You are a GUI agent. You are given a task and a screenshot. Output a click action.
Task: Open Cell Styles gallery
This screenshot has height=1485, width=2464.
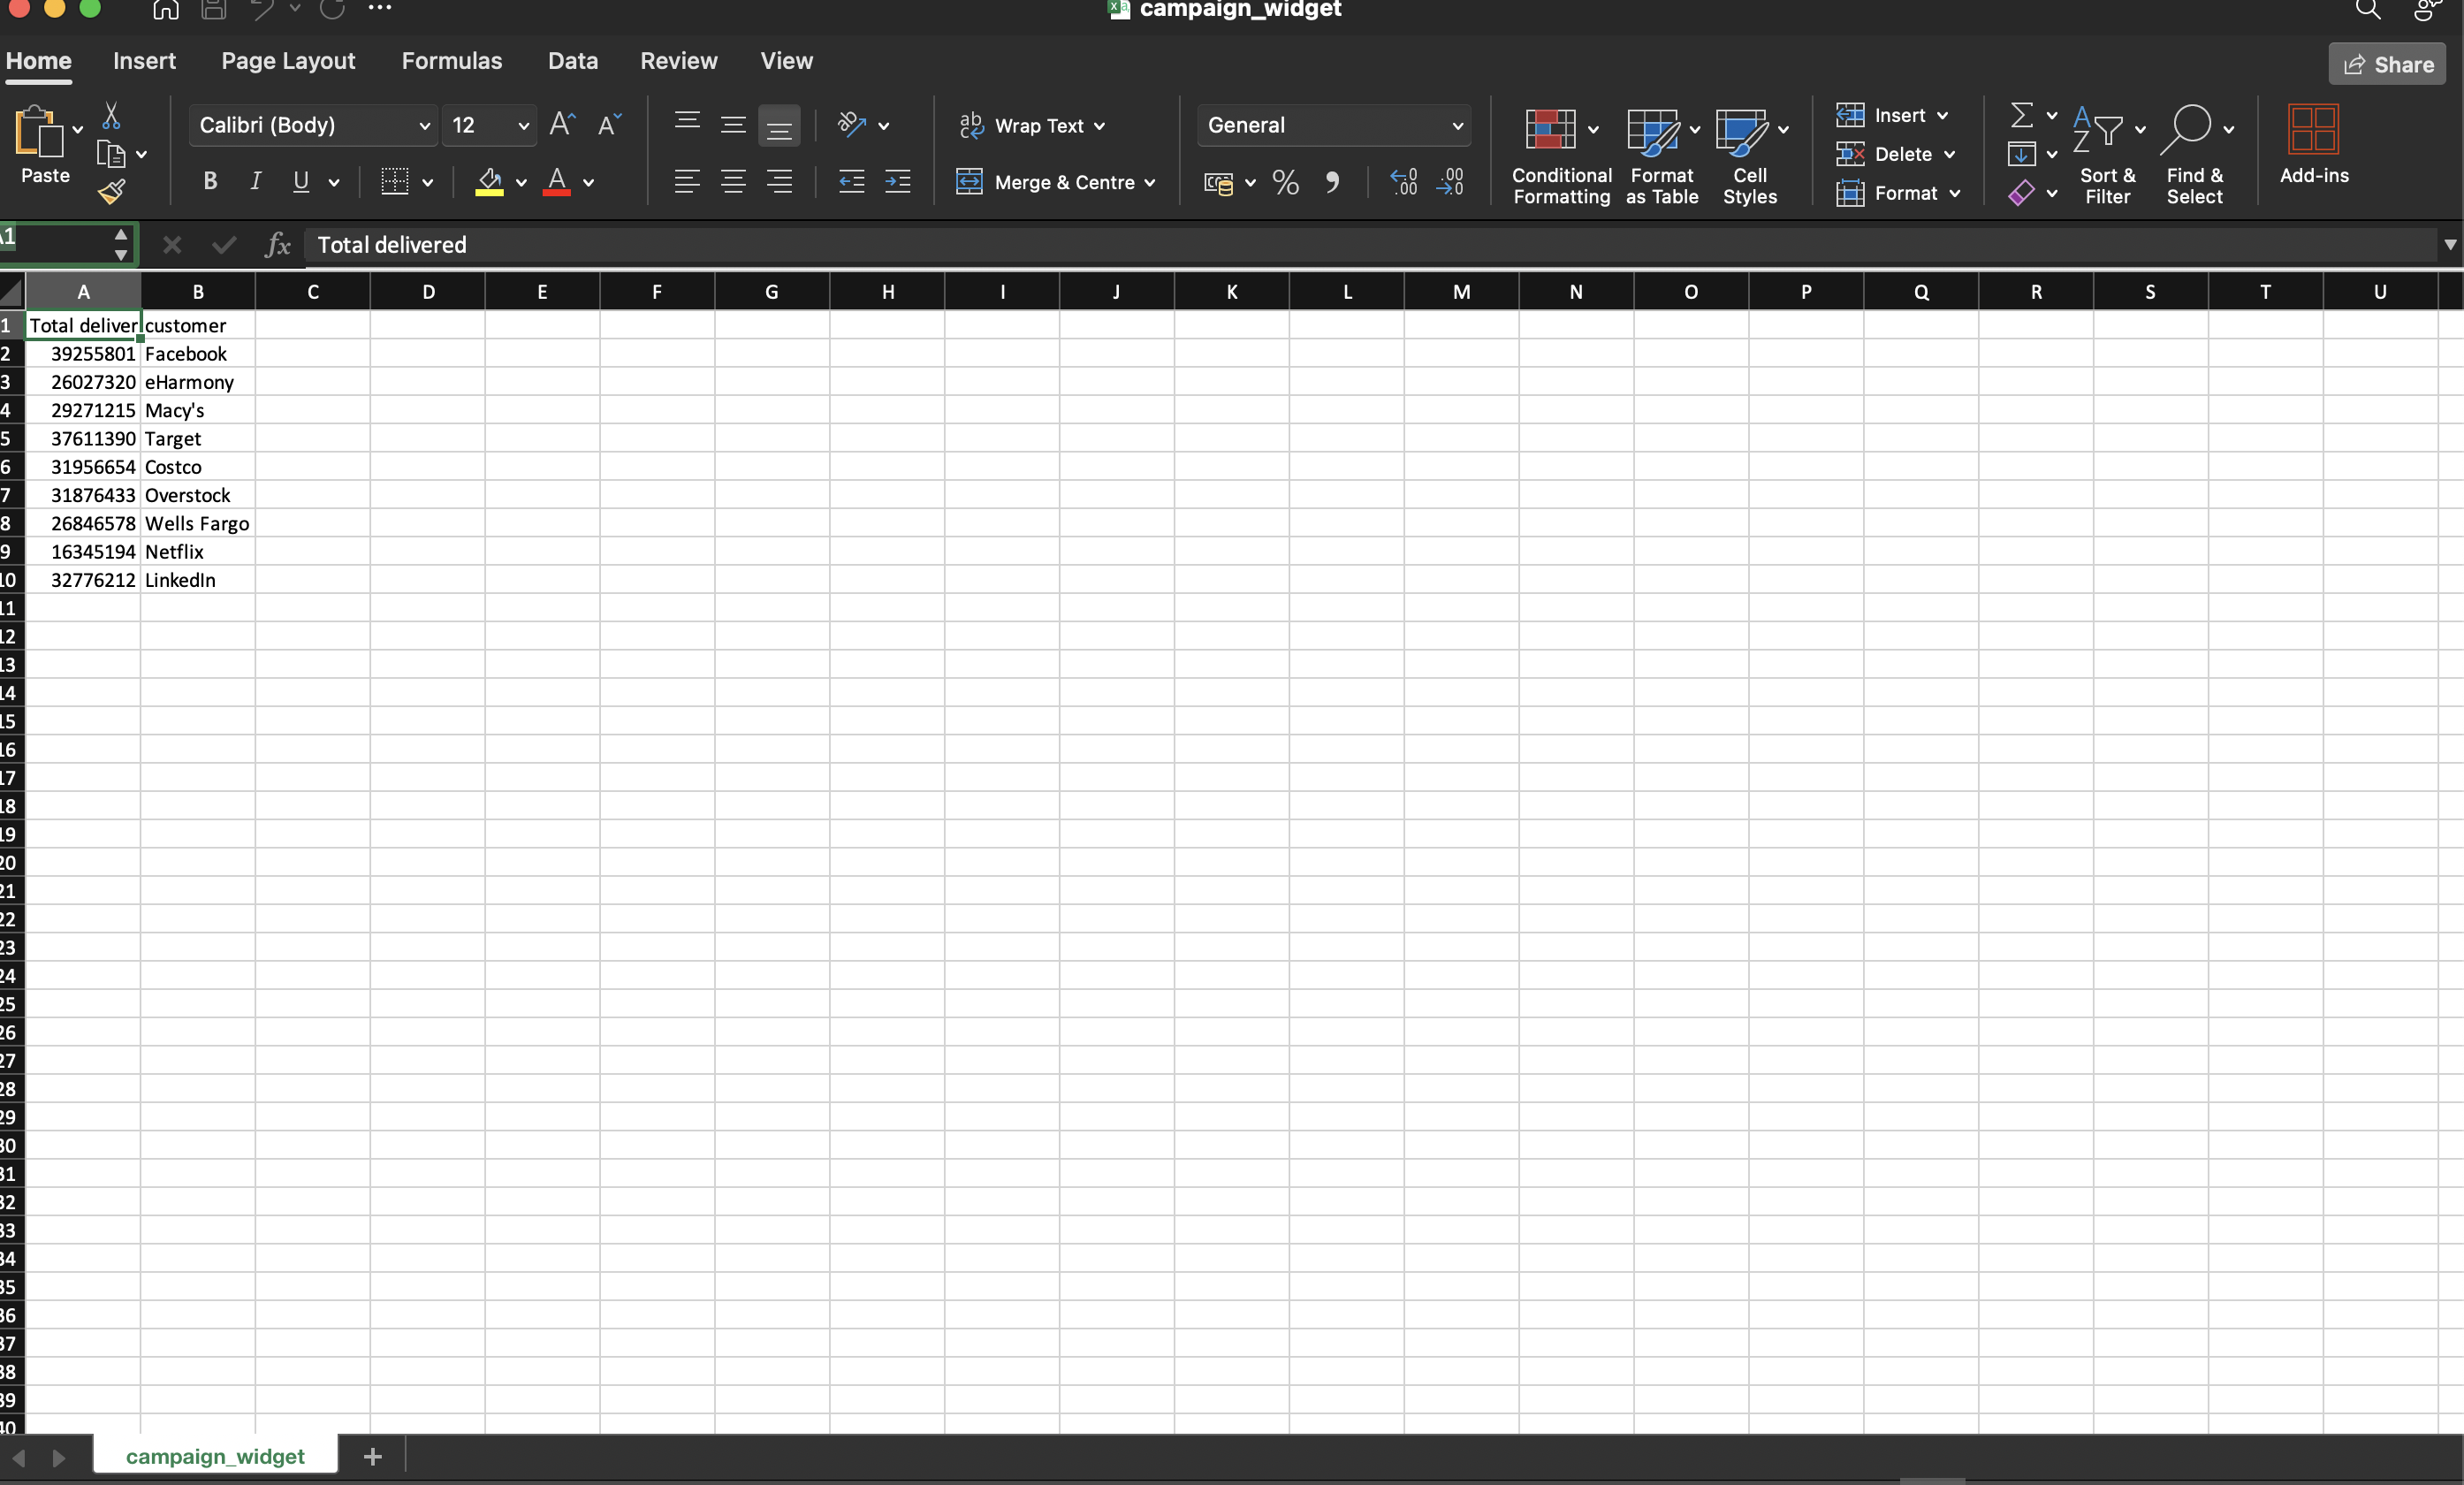(x=1750, y=156)
